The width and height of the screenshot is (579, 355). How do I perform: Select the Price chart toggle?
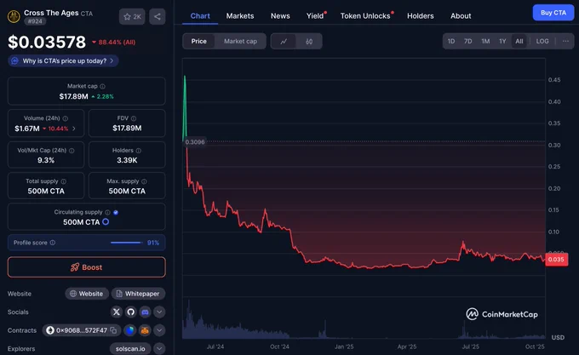[x=198, y=42]
